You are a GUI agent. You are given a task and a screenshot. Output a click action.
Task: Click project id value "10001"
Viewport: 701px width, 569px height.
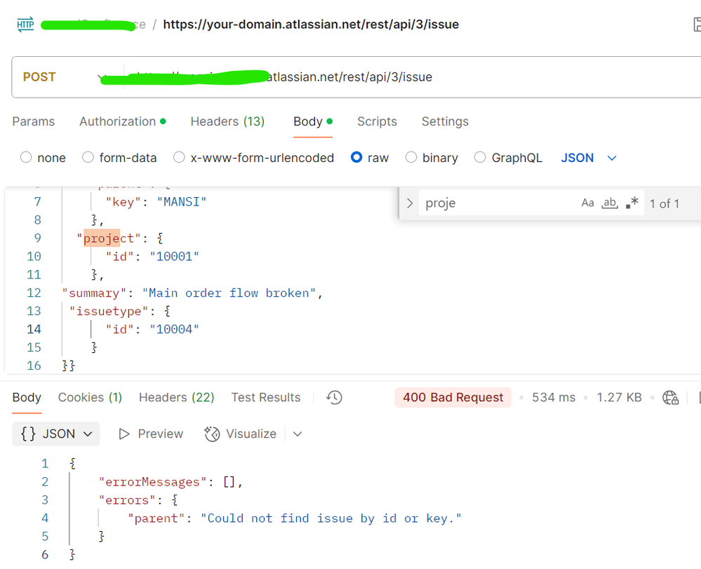point(174,257)
